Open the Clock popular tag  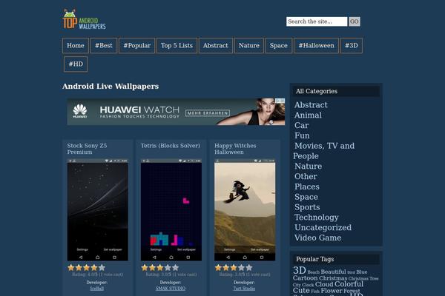308,285
